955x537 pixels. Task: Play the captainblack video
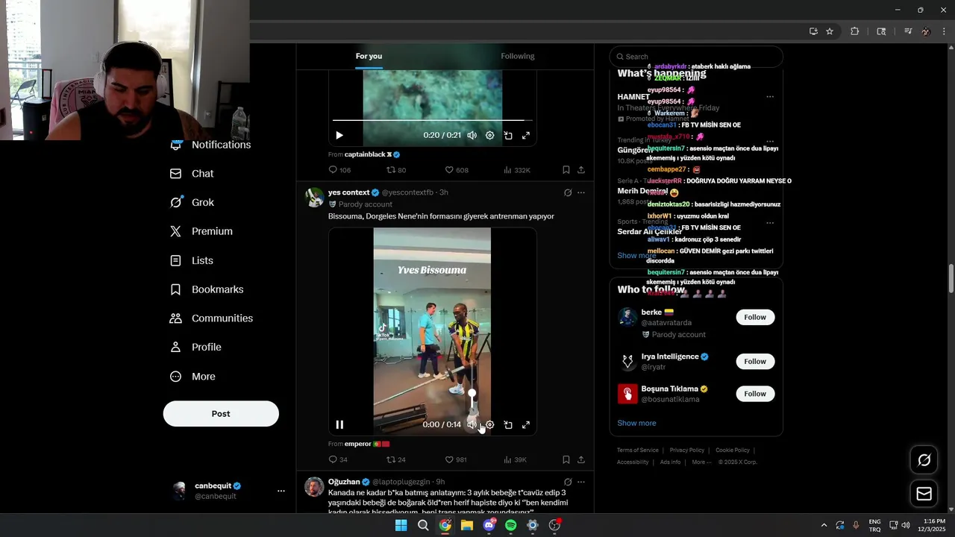coord(339,135)
